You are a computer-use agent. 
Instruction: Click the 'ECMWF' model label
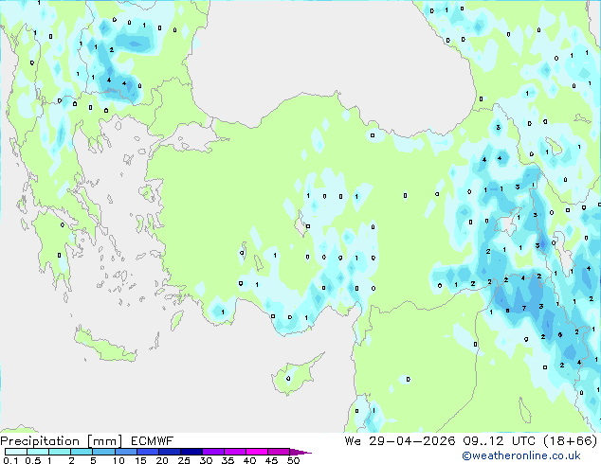153,441
